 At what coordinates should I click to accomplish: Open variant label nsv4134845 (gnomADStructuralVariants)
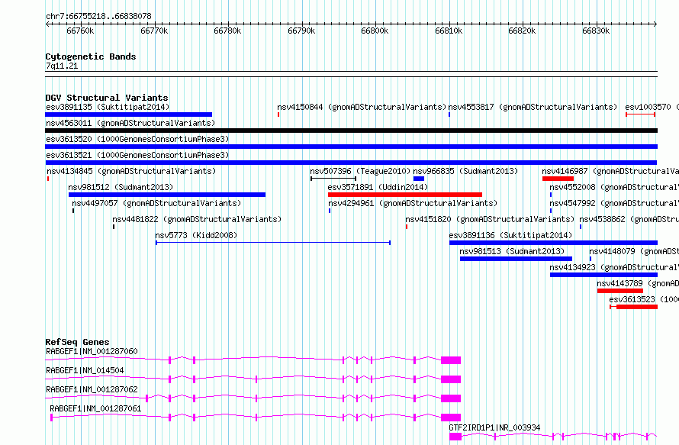click(x=130, y=171)
